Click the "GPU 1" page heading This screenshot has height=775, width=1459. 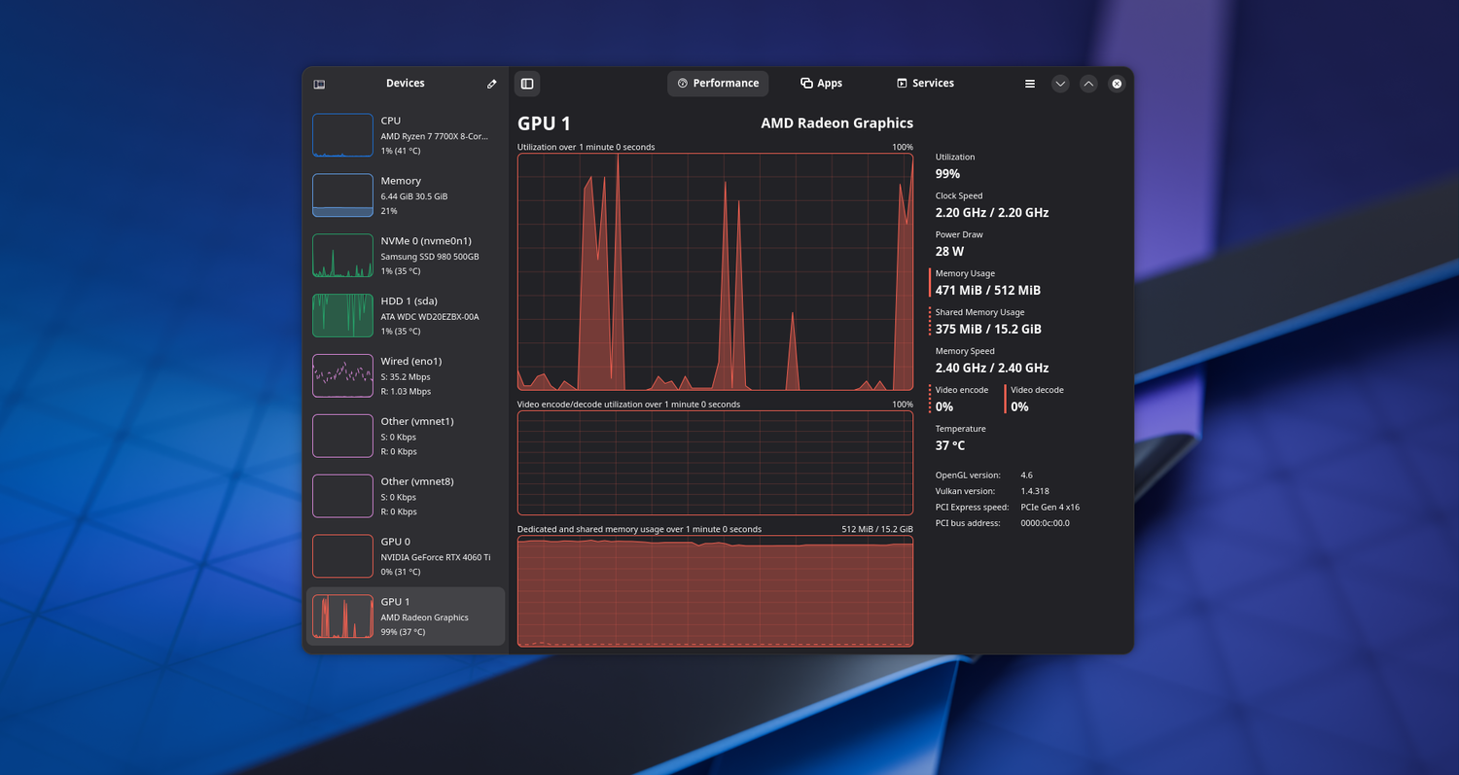(544, 123)
